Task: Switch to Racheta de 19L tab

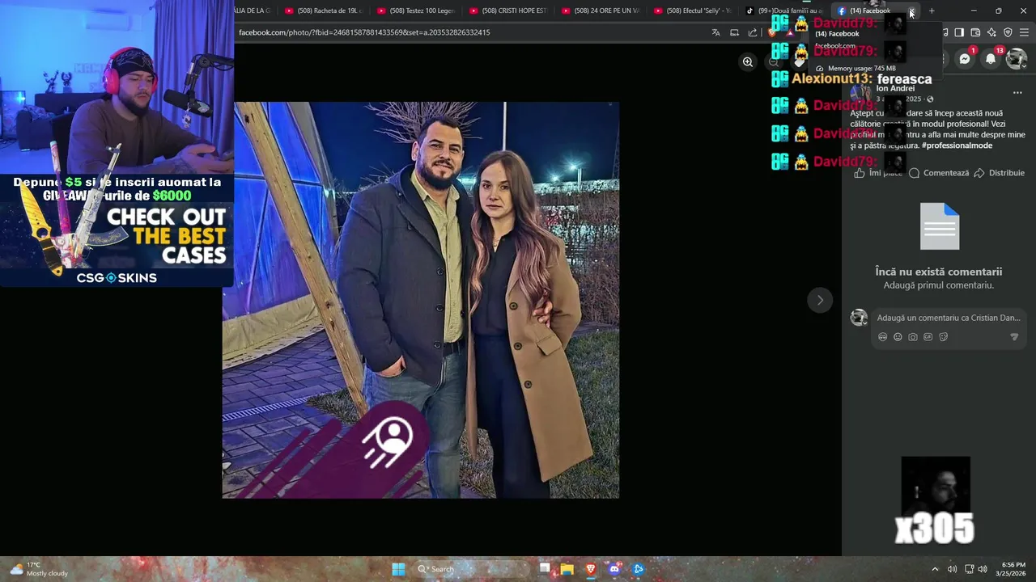Action: (324, 11)
